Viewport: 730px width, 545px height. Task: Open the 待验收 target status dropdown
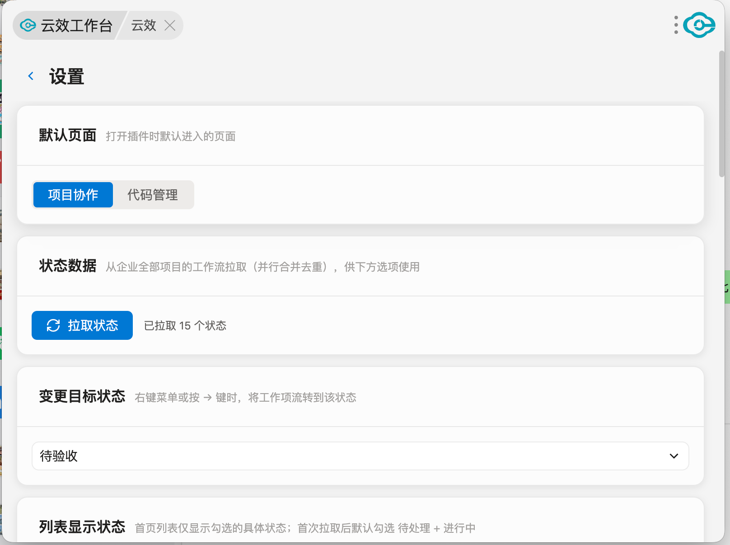pyautogui.click(x=360, y=456)
